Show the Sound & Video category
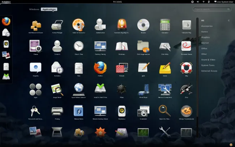The image size is (235, 147). (208, 60)
